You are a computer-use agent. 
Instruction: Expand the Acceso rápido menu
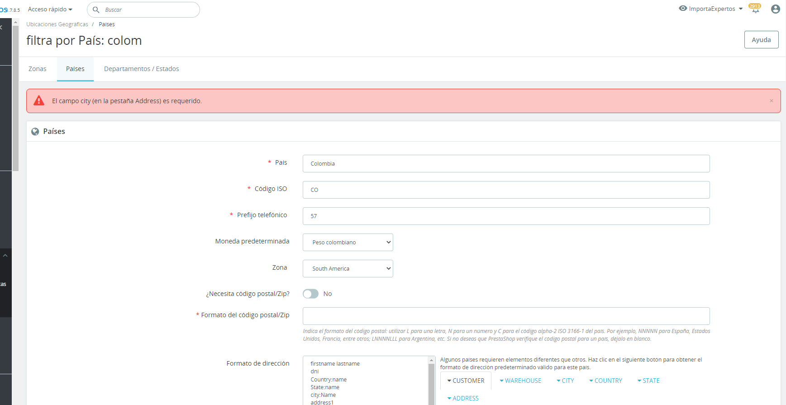click(50, 9)
